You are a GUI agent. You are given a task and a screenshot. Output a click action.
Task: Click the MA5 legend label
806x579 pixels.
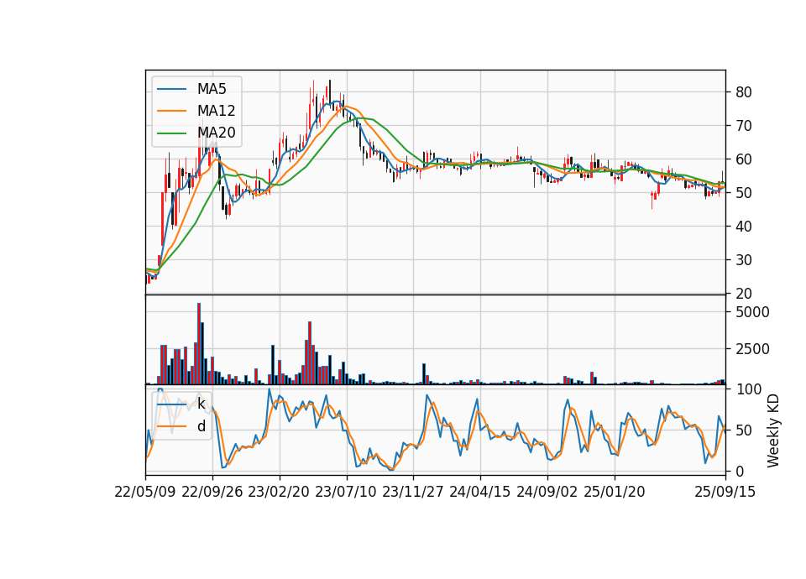pos(212,89)
